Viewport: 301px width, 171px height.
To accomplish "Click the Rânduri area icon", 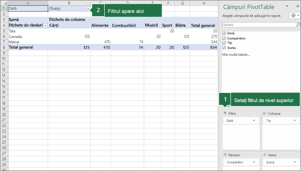I will coord(225,155).
